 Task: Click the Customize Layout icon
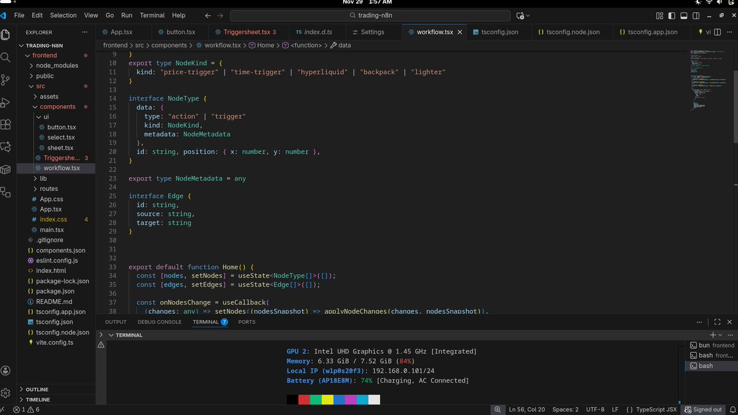(660, 15)
